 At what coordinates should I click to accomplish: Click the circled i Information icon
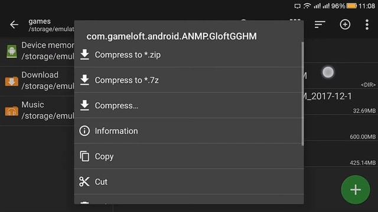[84, 131]
